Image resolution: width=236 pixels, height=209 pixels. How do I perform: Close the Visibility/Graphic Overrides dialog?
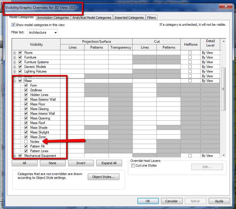[226, 6]
